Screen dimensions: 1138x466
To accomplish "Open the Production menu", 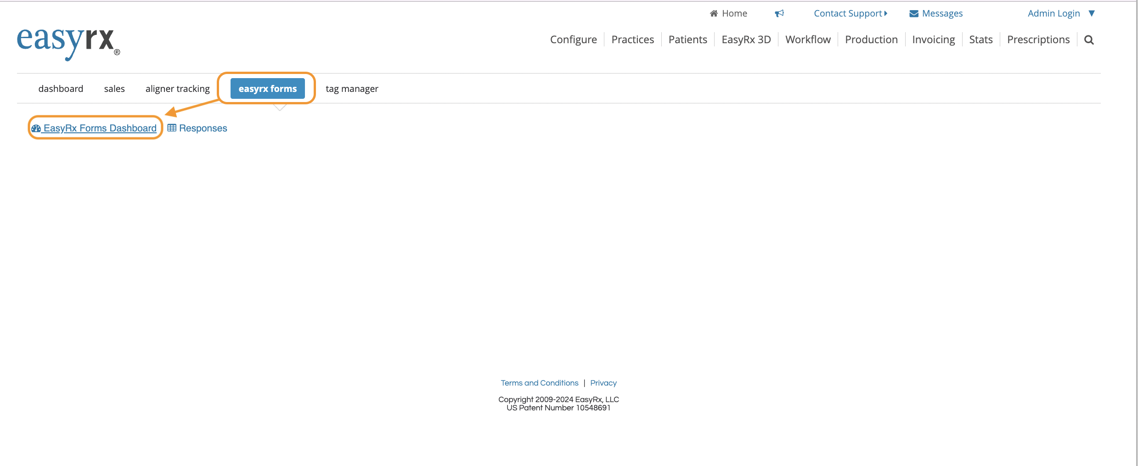I will [871, 40].
